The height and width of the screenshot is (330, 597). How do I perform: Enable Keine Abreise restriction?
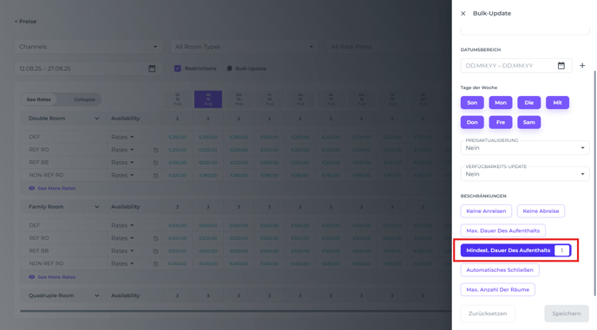tap(541, 211)
